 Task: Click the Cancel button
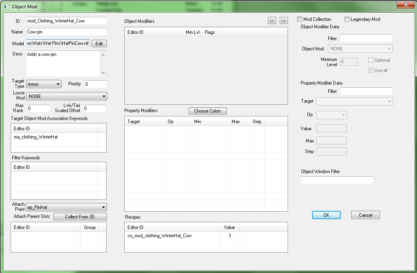coord(365,215)
